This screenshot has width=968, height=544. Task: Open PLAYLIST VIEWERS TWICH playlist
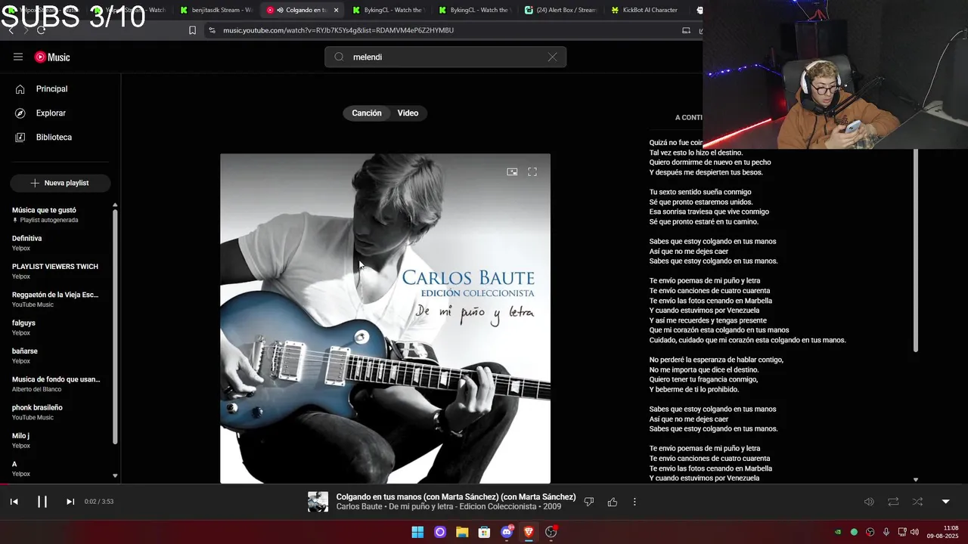[x=57, y=271]
